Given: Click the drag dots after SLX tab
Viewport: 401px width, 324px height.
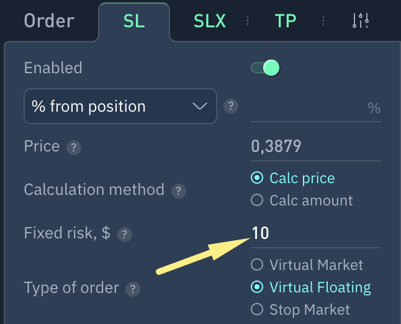Looking at the screenshot, I should pyautogui.click(x=248, y=20).
